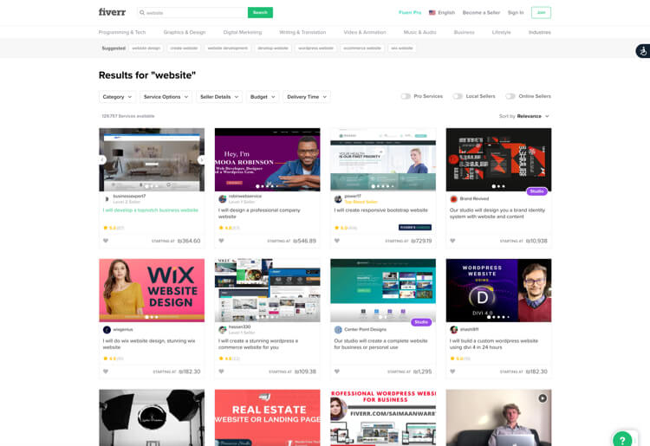Screen dimensions: 650x446
Task: Open the Industries category menu
Action: (540, 32)
